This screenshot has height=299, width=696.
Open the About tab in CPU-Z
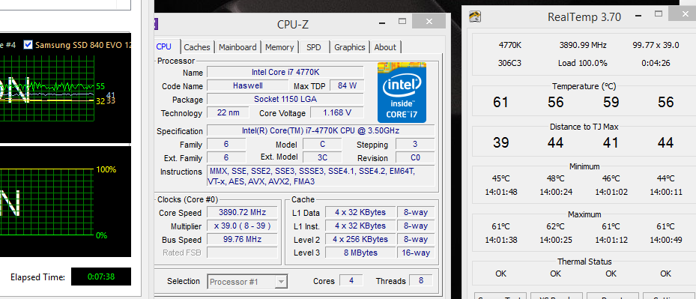tap(385, 47)
